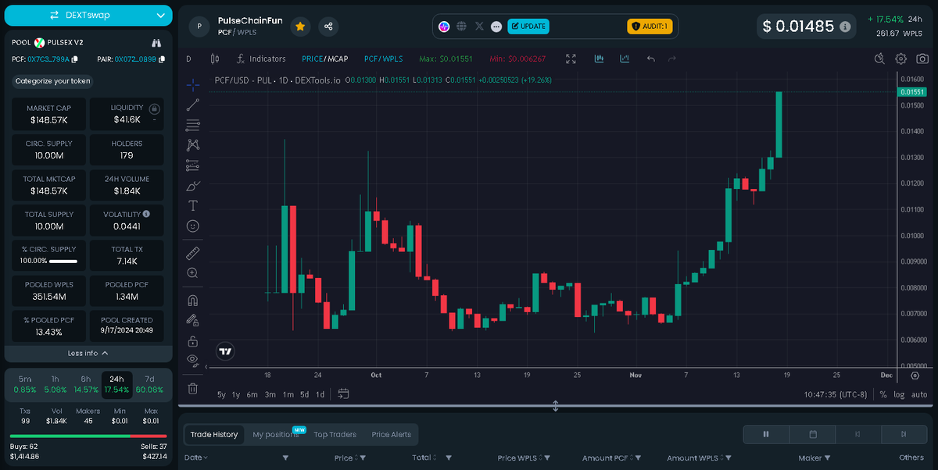
Task: Activate the chart zoom-in tool
Action: (x=193, y=273)
